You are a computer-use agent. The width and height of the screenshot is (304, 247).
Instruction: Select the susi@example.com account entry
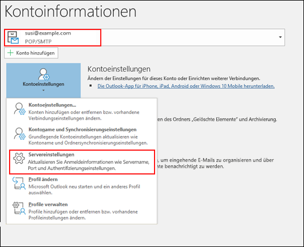[53, 37]
